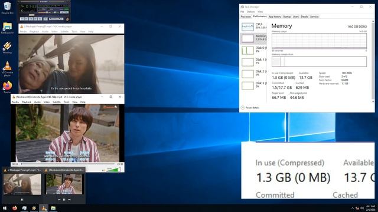Screen dimensions: 378x212
Task: Click the folder icon right of VLC on the taskbar
Action: [x=53, y=208]
